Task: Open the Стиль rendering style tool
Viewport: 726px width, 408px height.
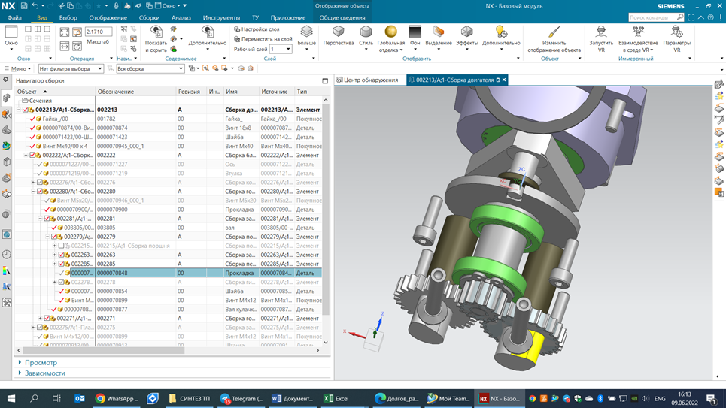Action: pos(366,35)
